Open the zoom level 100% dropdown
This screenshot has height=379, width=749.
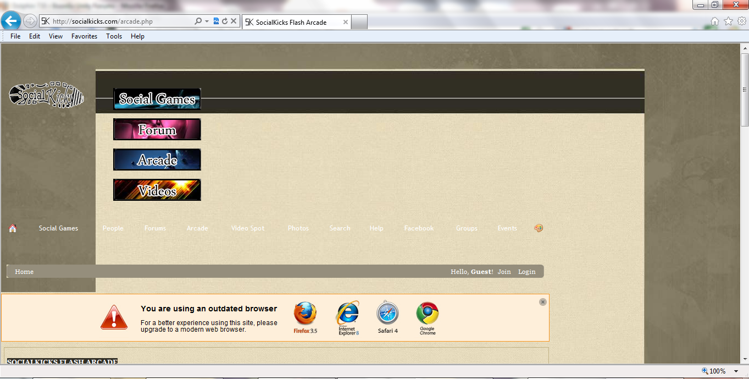(x=736, y=371)
